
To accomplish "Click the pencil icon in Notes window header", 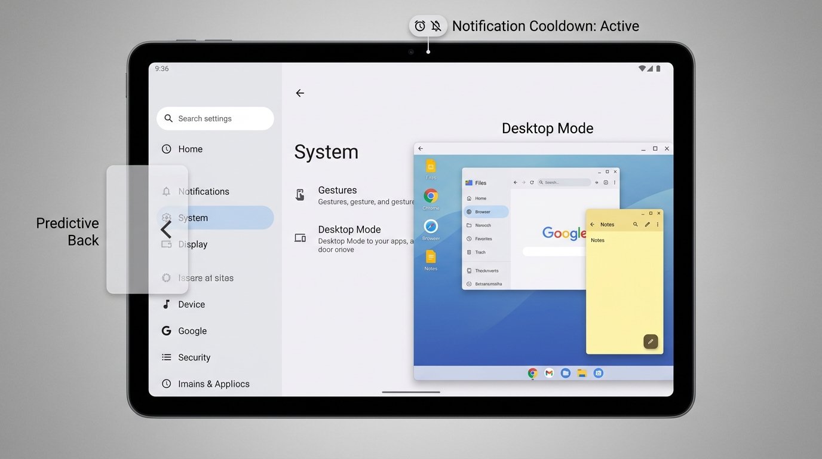I will click(x=647, y=225).
